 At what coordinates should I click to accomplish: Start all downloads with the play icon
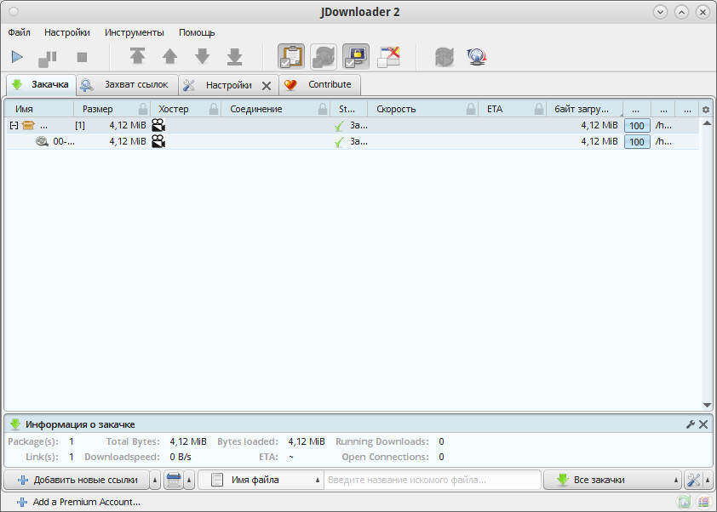point(17,57)
